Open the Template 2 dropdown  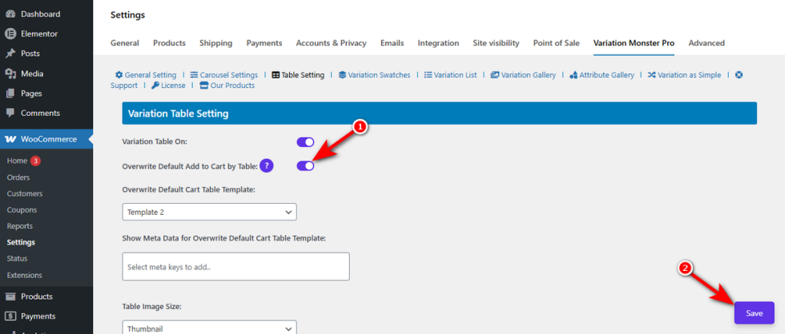(209, 212)
